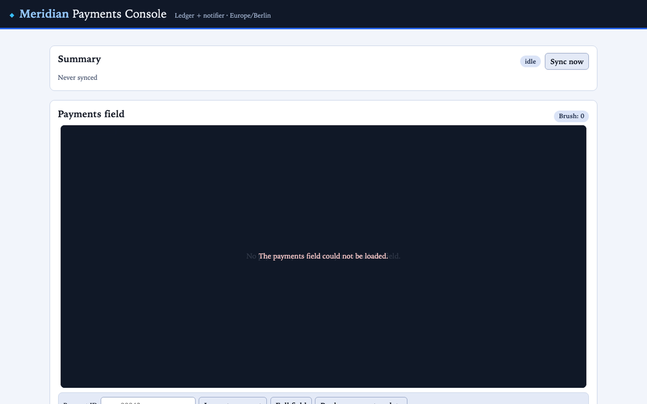This screenshot has width=647, height=404.
Task: Click empty area of the dark header bar
Action: (x=458, y=14)
